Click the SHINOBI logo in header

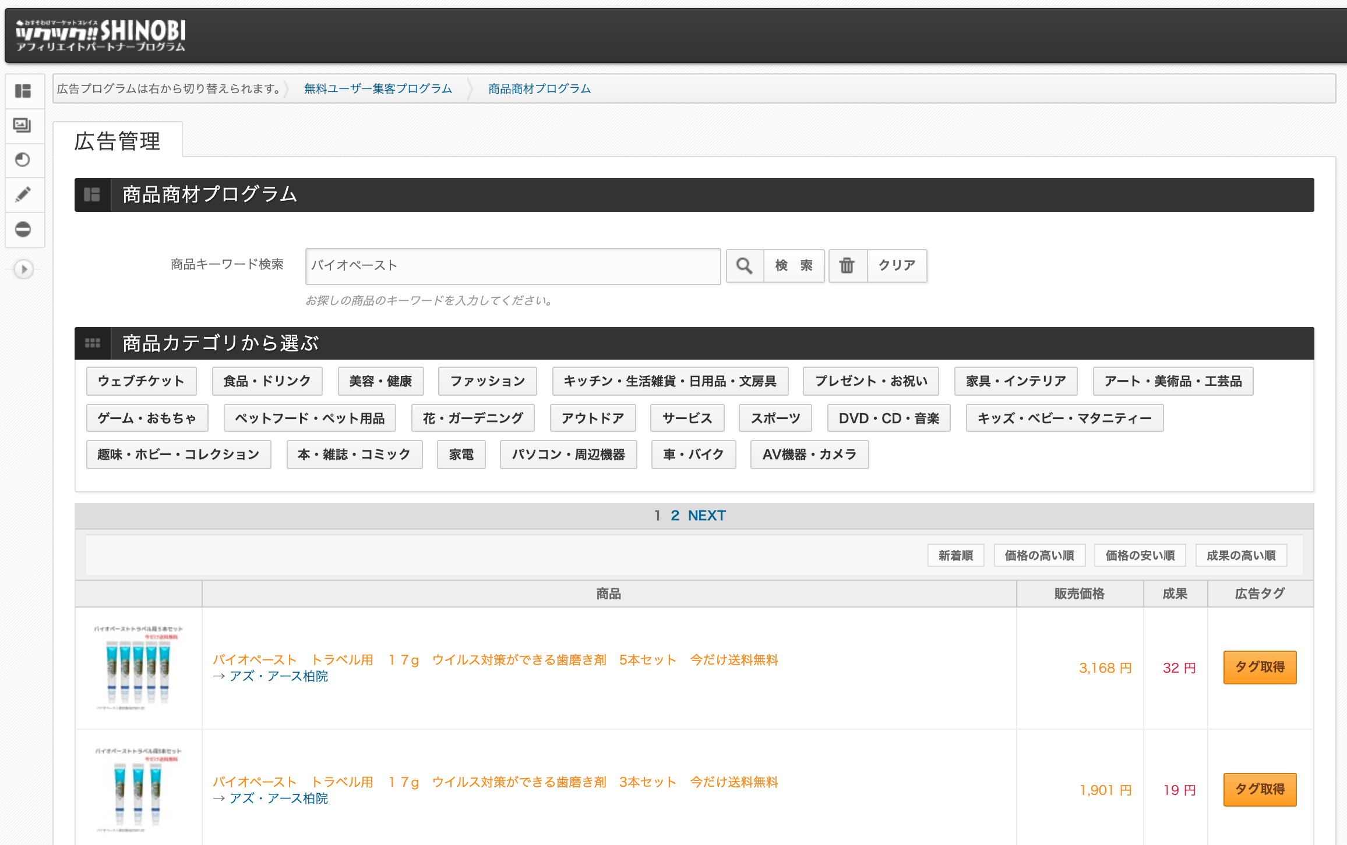coord(101,35)
